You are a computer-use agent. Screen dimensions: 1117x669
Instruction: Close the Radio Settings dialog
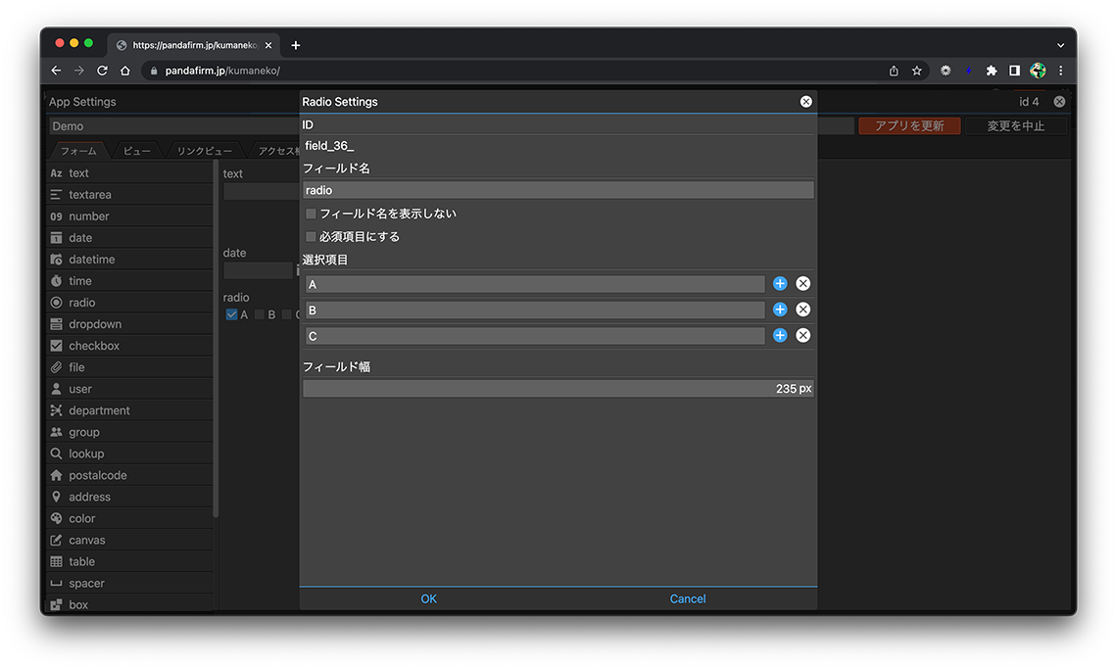point(805,102)
